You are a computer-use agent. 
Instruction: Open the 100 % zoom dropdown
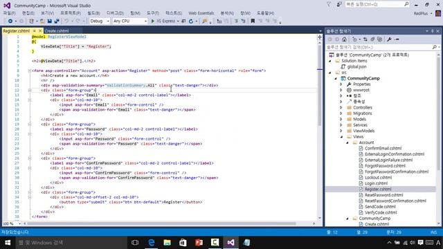tap(19, 223)
